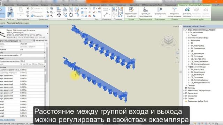The width and height of the screenshot is (223, 125).
Task: Select ОВ_Теплоснабжение under Оформленные виды
Action: (x=199, y=80)
